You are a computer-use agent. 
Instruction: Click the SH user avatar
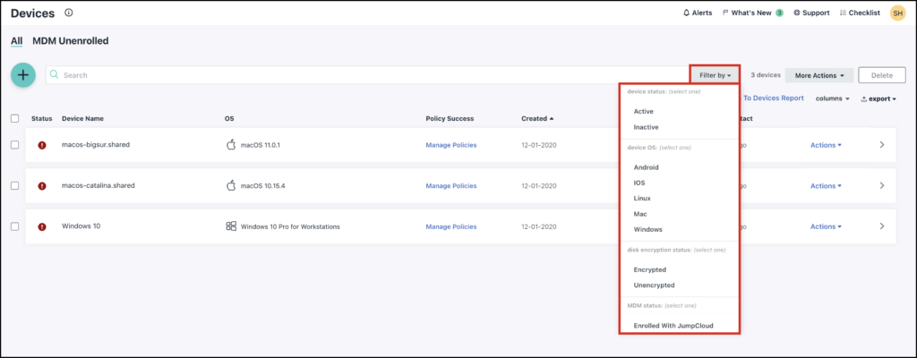[897, 13]
